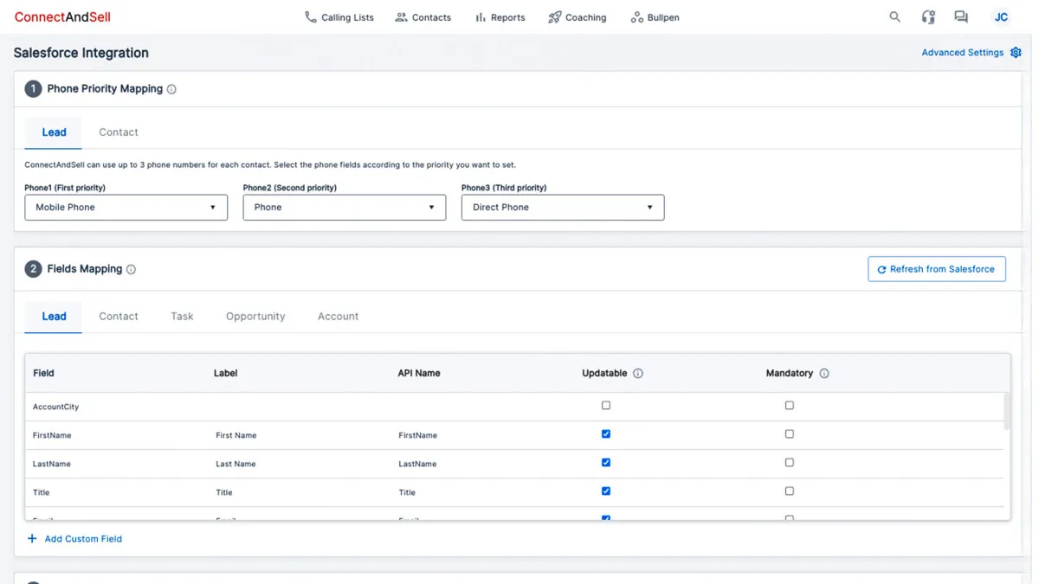This screenshot has width=1039, height=584.
Task: Open the Phone1 first priority dropdown
Action: tap(126, 207)
